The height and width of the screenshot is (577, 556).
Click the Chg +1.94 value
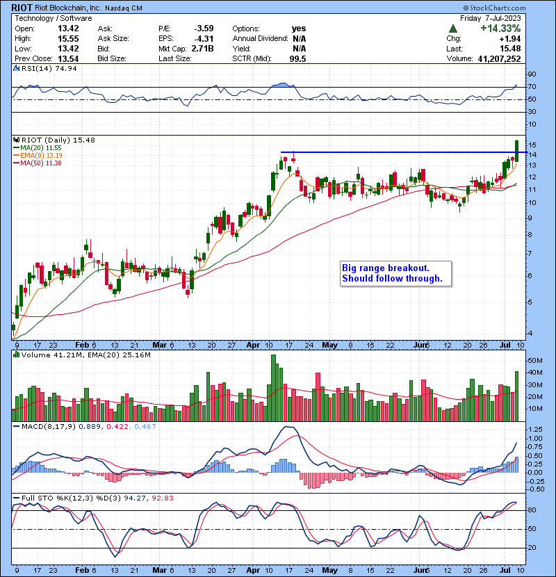click(x=509, y=39)
